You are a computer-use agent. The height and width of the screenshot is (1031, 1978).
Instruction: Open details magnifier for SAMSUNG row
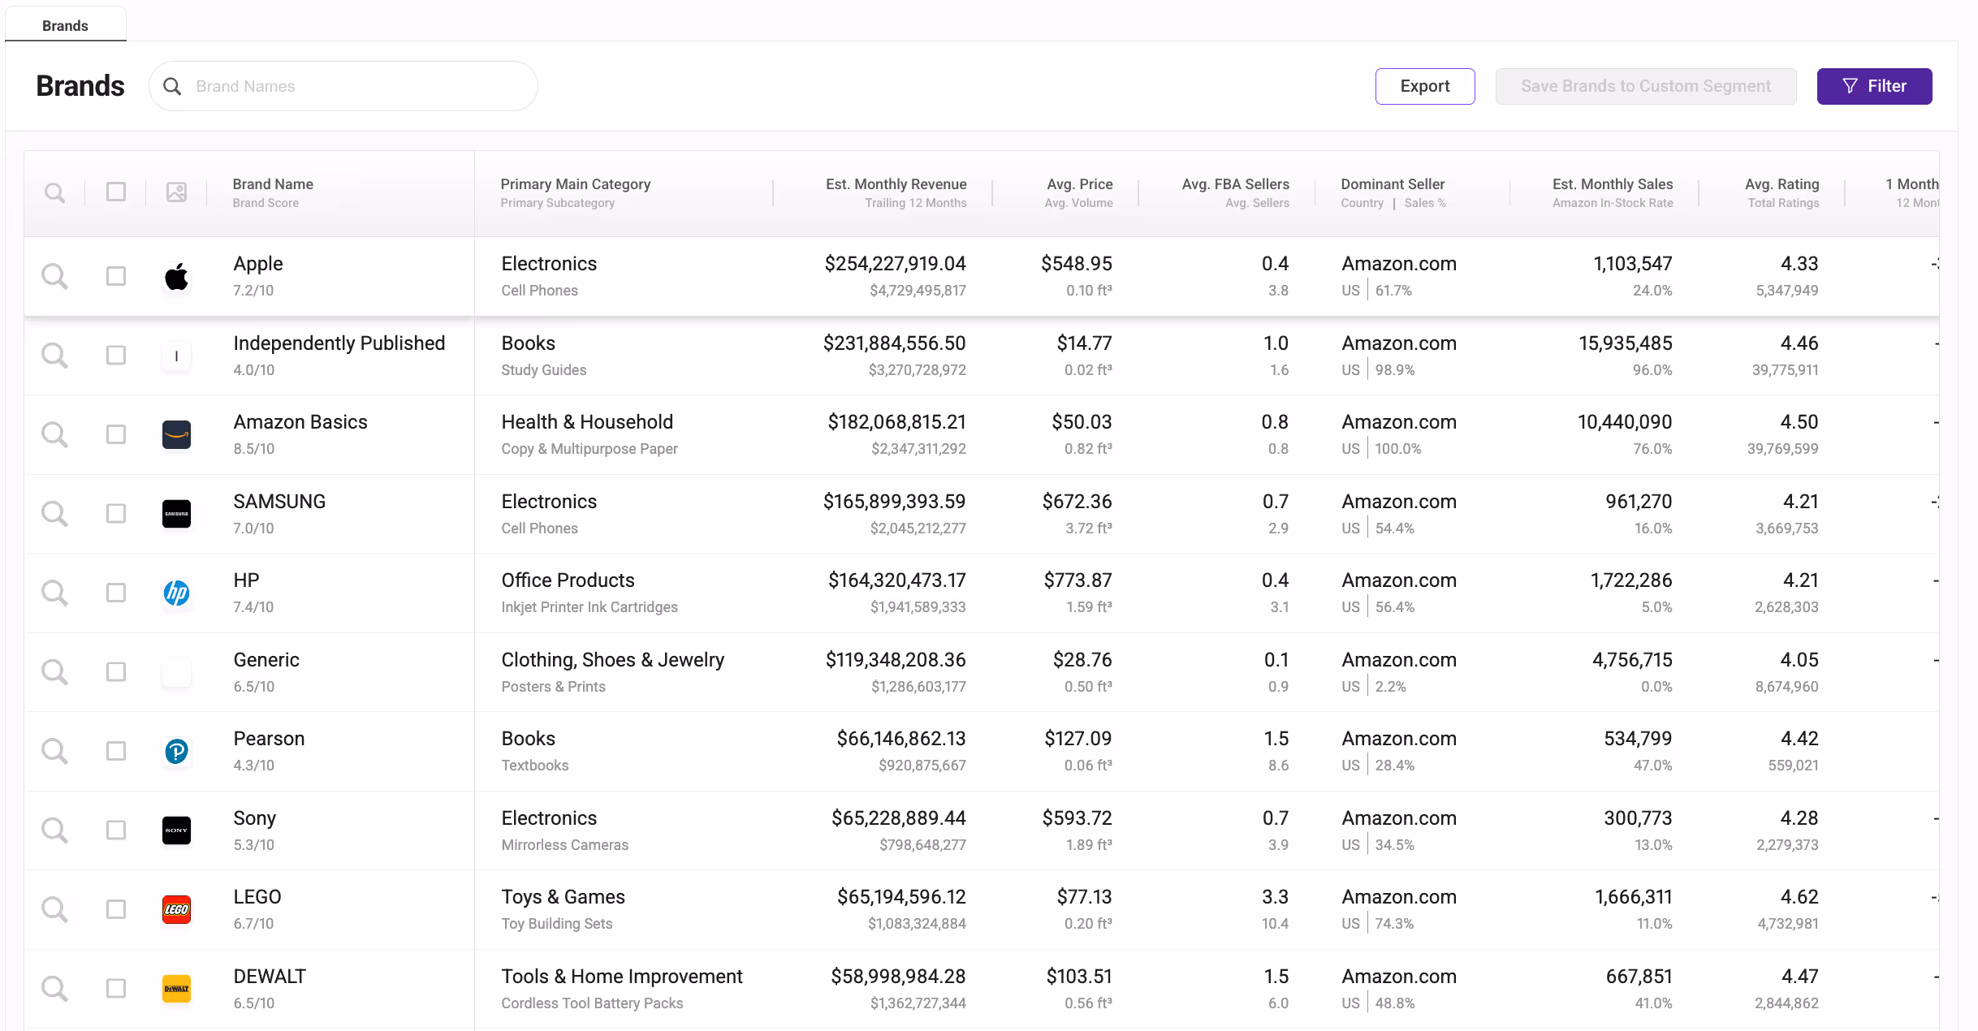(x=54, y=514)
